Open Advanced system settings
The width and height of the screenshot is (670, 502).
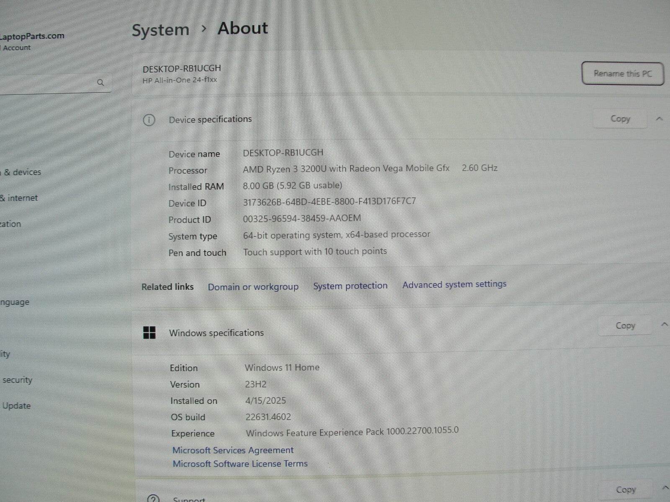454,284
